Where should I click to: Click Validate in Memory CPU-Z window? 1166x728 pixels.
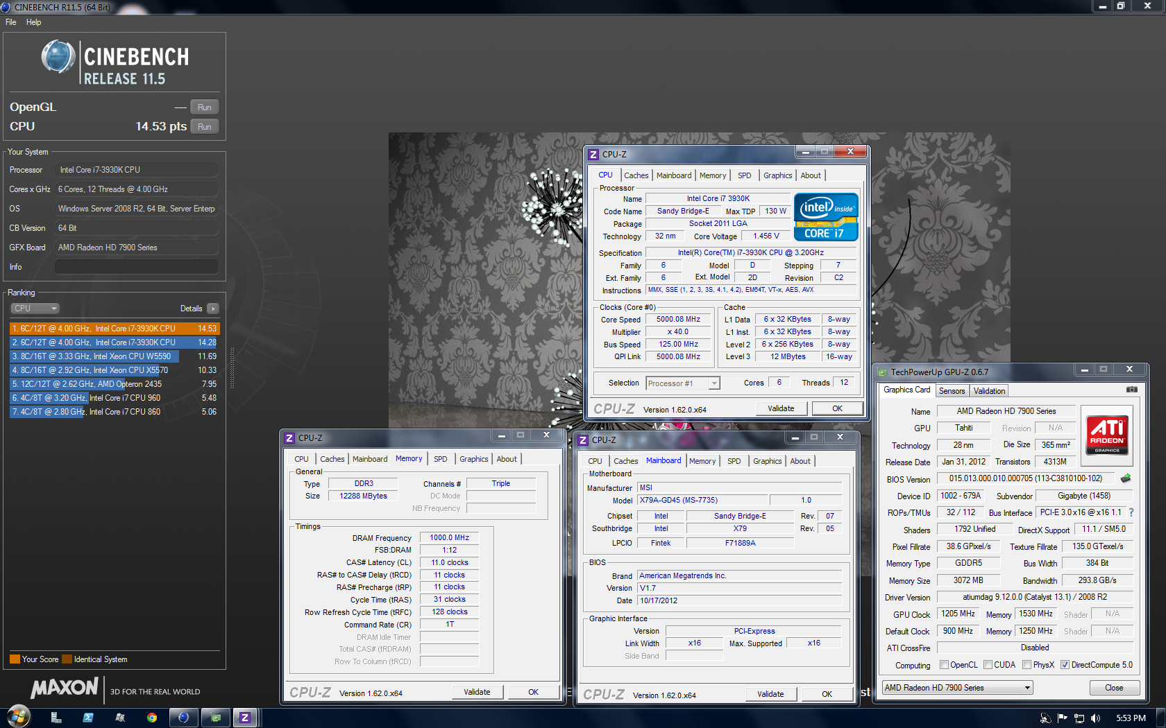click(x=477, y=692)
